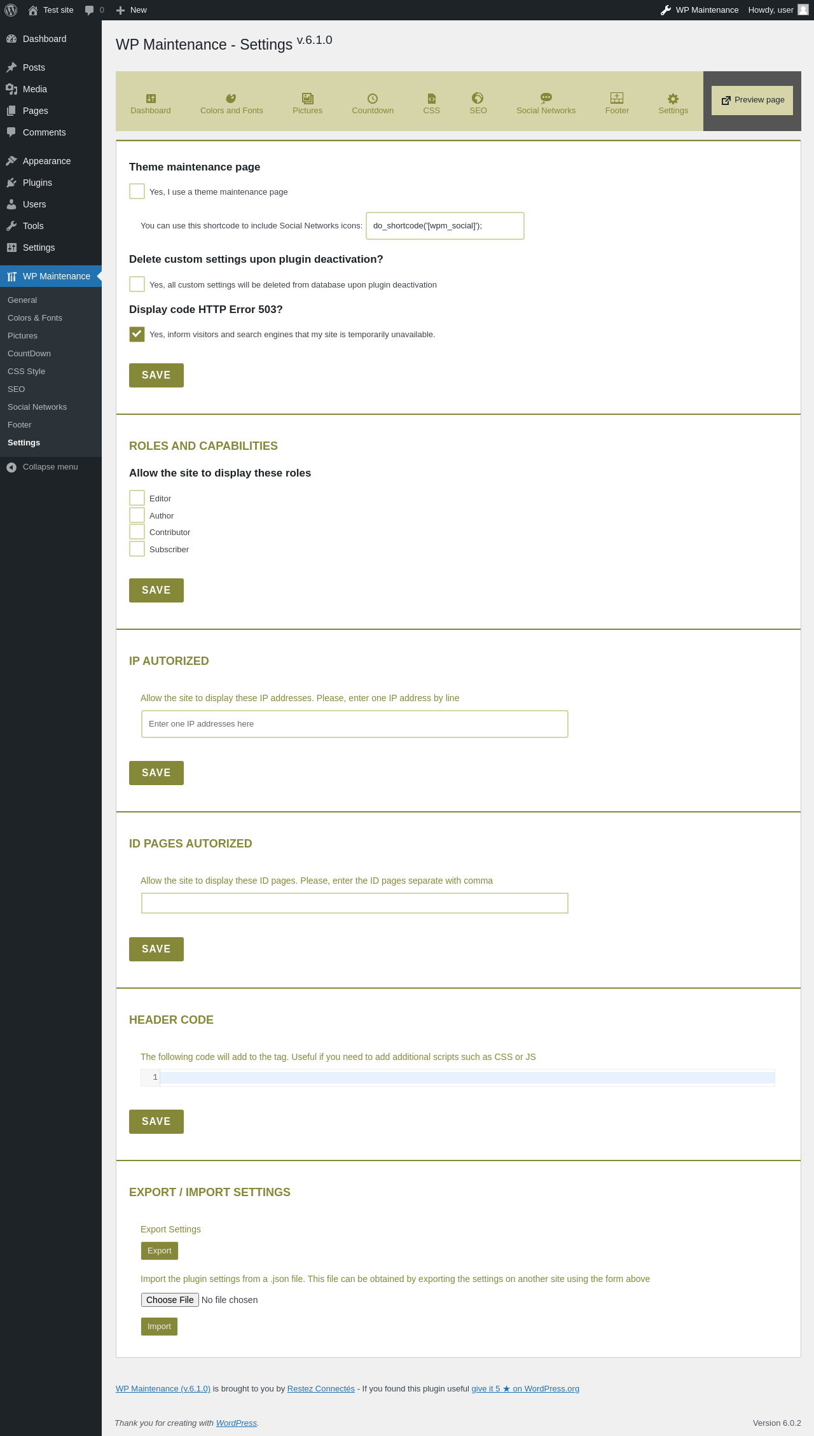The image size is (814, 1436).
Task: Click the Colors and Fonts palette icon
Action: [231, 98]
